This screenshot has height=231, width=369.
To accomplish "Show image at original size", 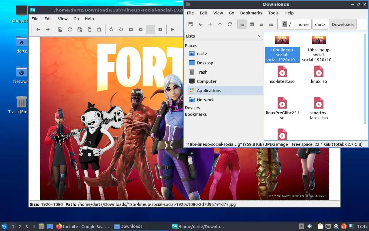I will pyautogui.click(x=160, y=29).
